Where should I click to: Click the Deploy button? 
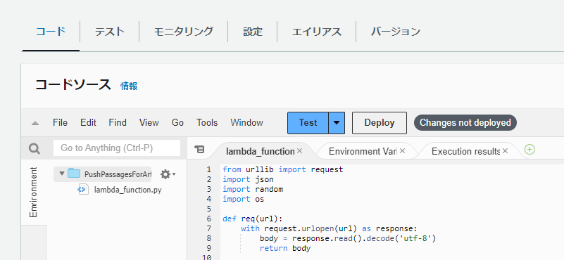tap(380, 123)
